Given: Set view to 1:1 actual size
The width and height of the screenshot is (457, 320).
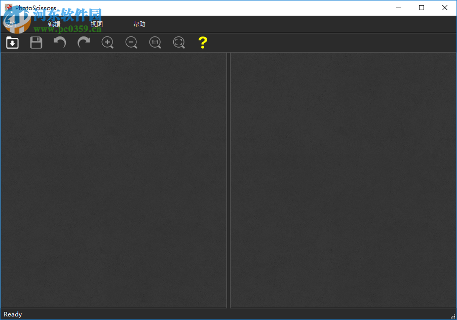Looking at the screenshot, I should 155,43.
